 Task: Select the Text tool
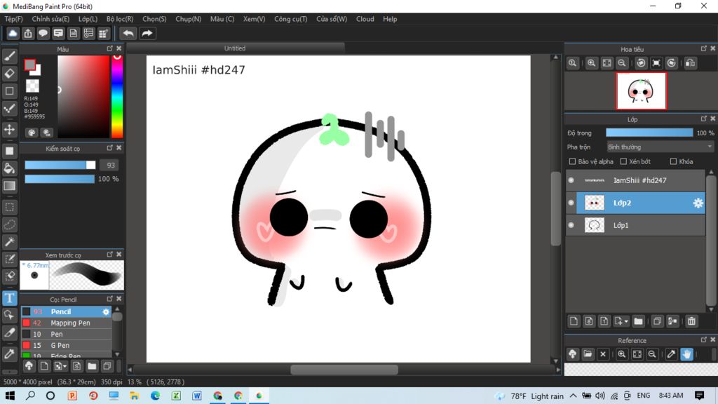[x=10, y=298]
